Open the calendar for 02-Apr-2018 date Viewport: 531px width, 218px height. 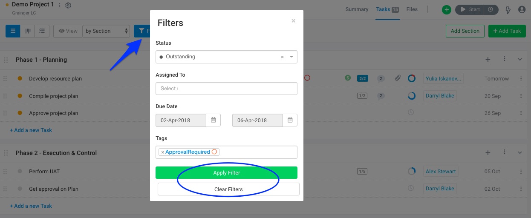214,120
